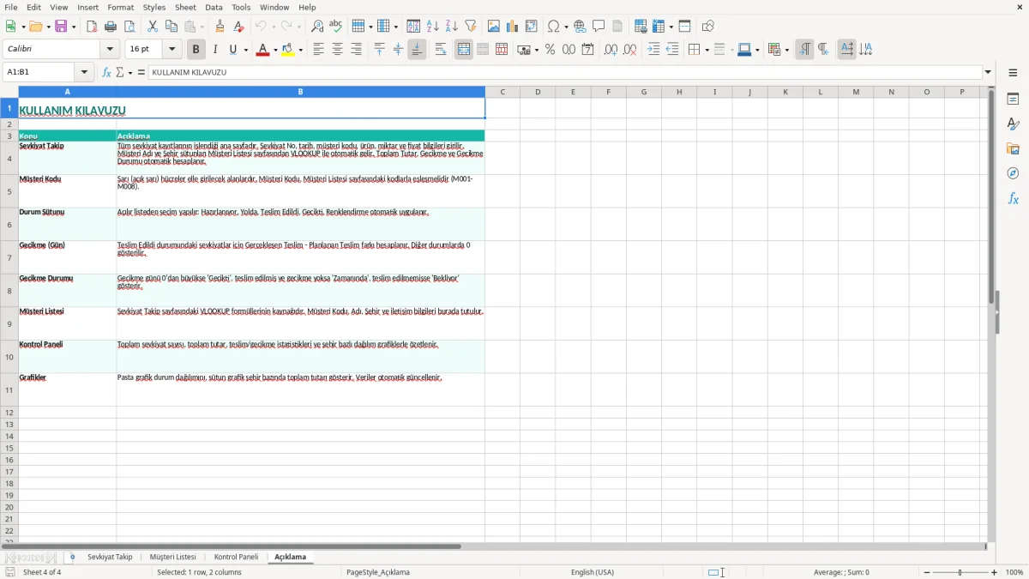Toggle Bold formatting
1029x579 pixels.
(196, 50)
